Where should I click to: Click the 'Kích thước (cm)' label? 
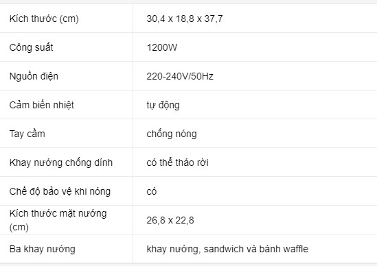click(44, 19)
